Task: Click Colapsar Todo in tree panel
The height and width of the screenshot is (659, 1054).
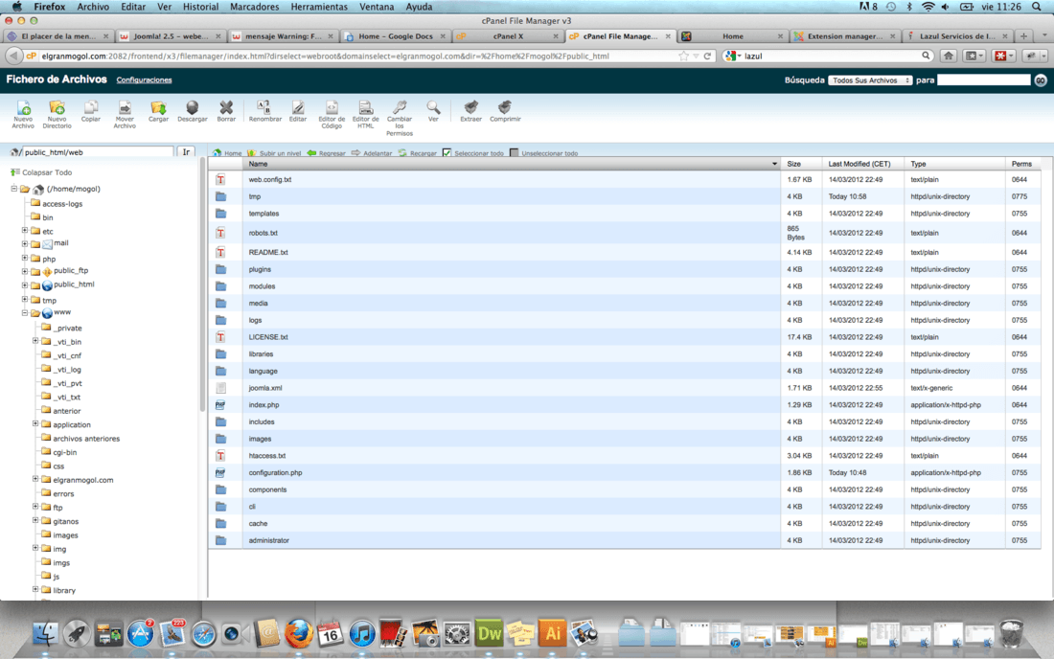Action: 41,172
